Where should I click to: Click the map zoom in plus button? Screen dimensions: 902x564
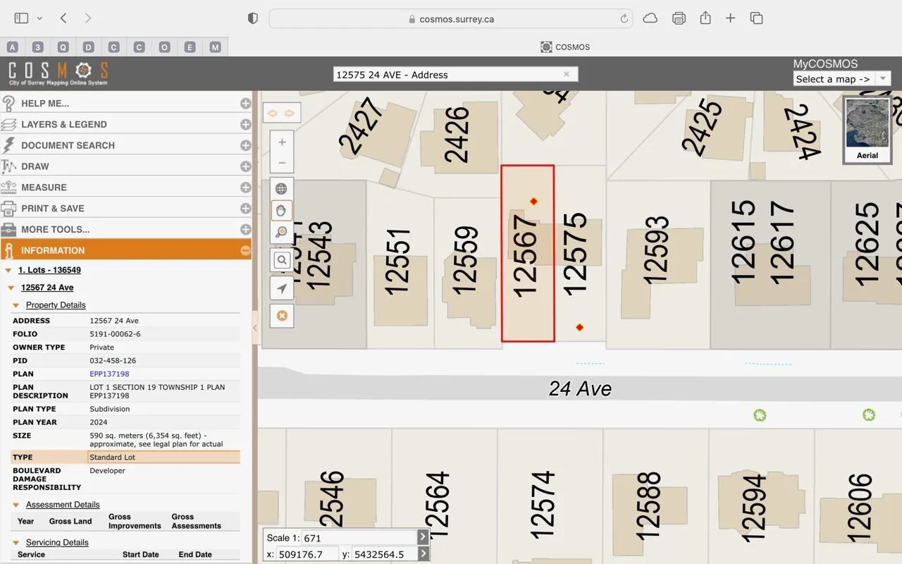click(x=282, y=142)
